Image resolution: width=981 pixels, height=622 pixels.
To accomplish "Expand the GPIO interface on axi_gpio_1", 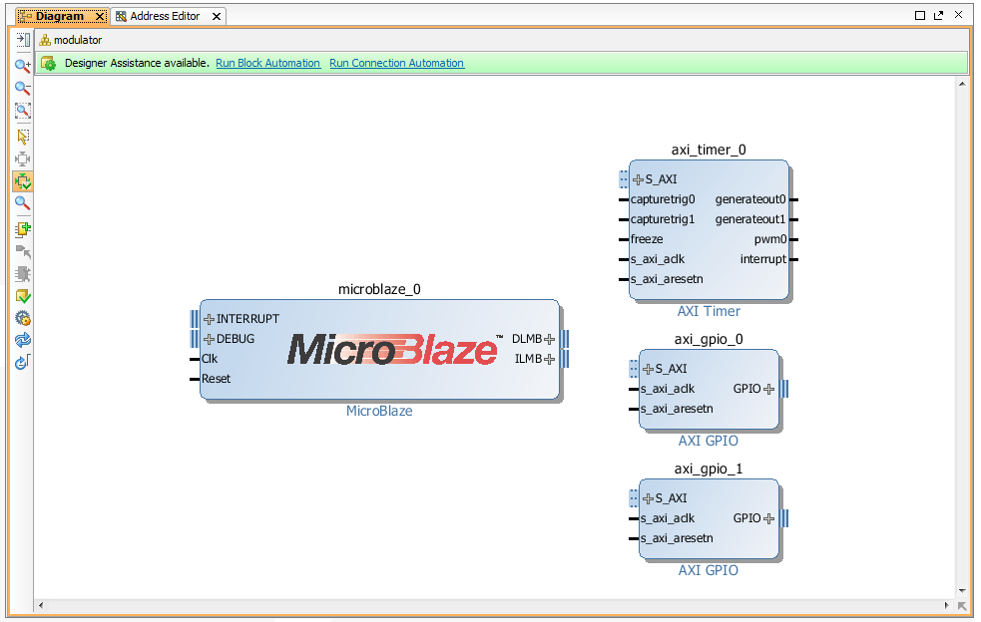I will click(x=768, y=519).
